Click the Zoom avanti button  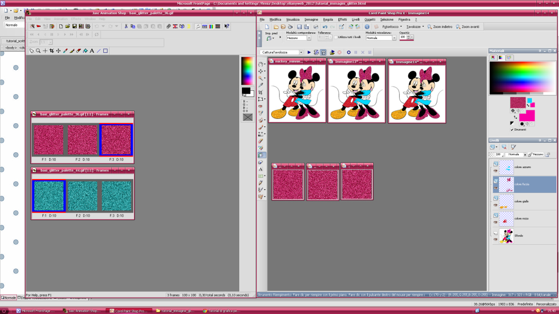click(467, 27)
